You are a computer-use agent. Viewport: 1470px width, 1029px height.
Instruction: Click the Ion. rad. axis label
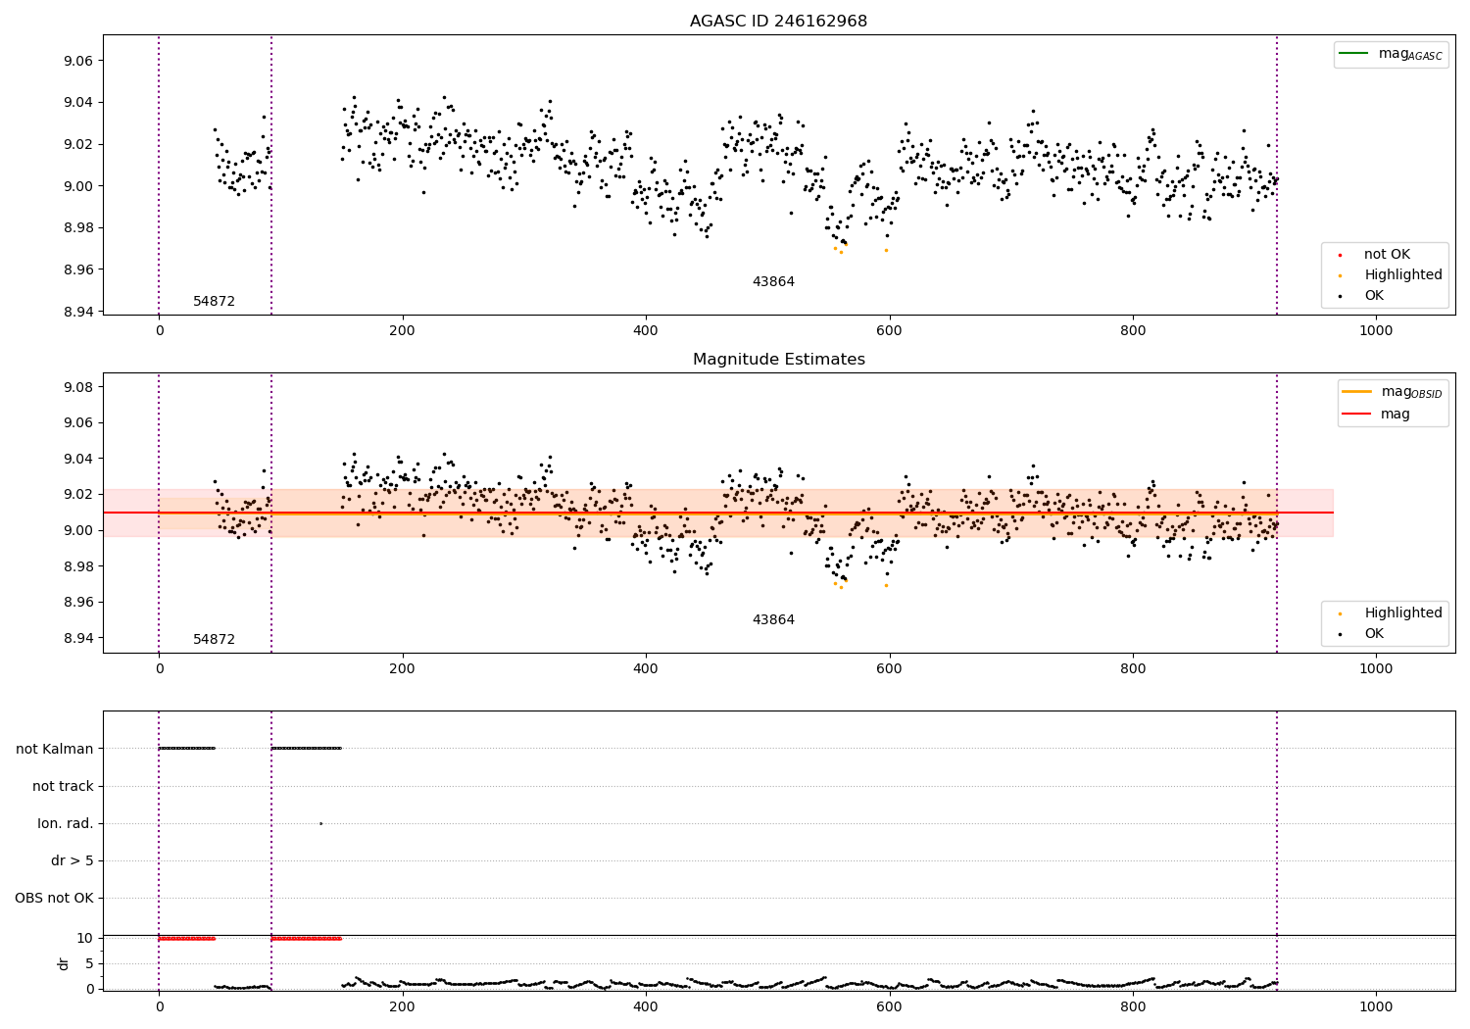66,823
